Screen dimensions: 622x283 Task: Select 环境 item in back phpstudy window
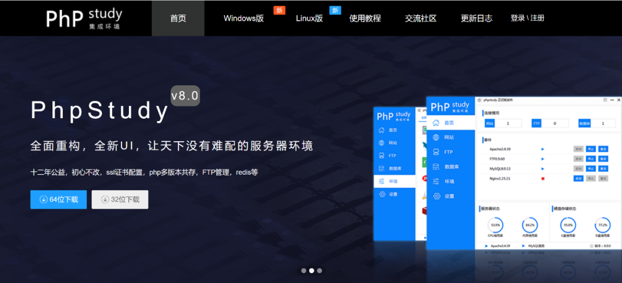[x=395, y=182]
